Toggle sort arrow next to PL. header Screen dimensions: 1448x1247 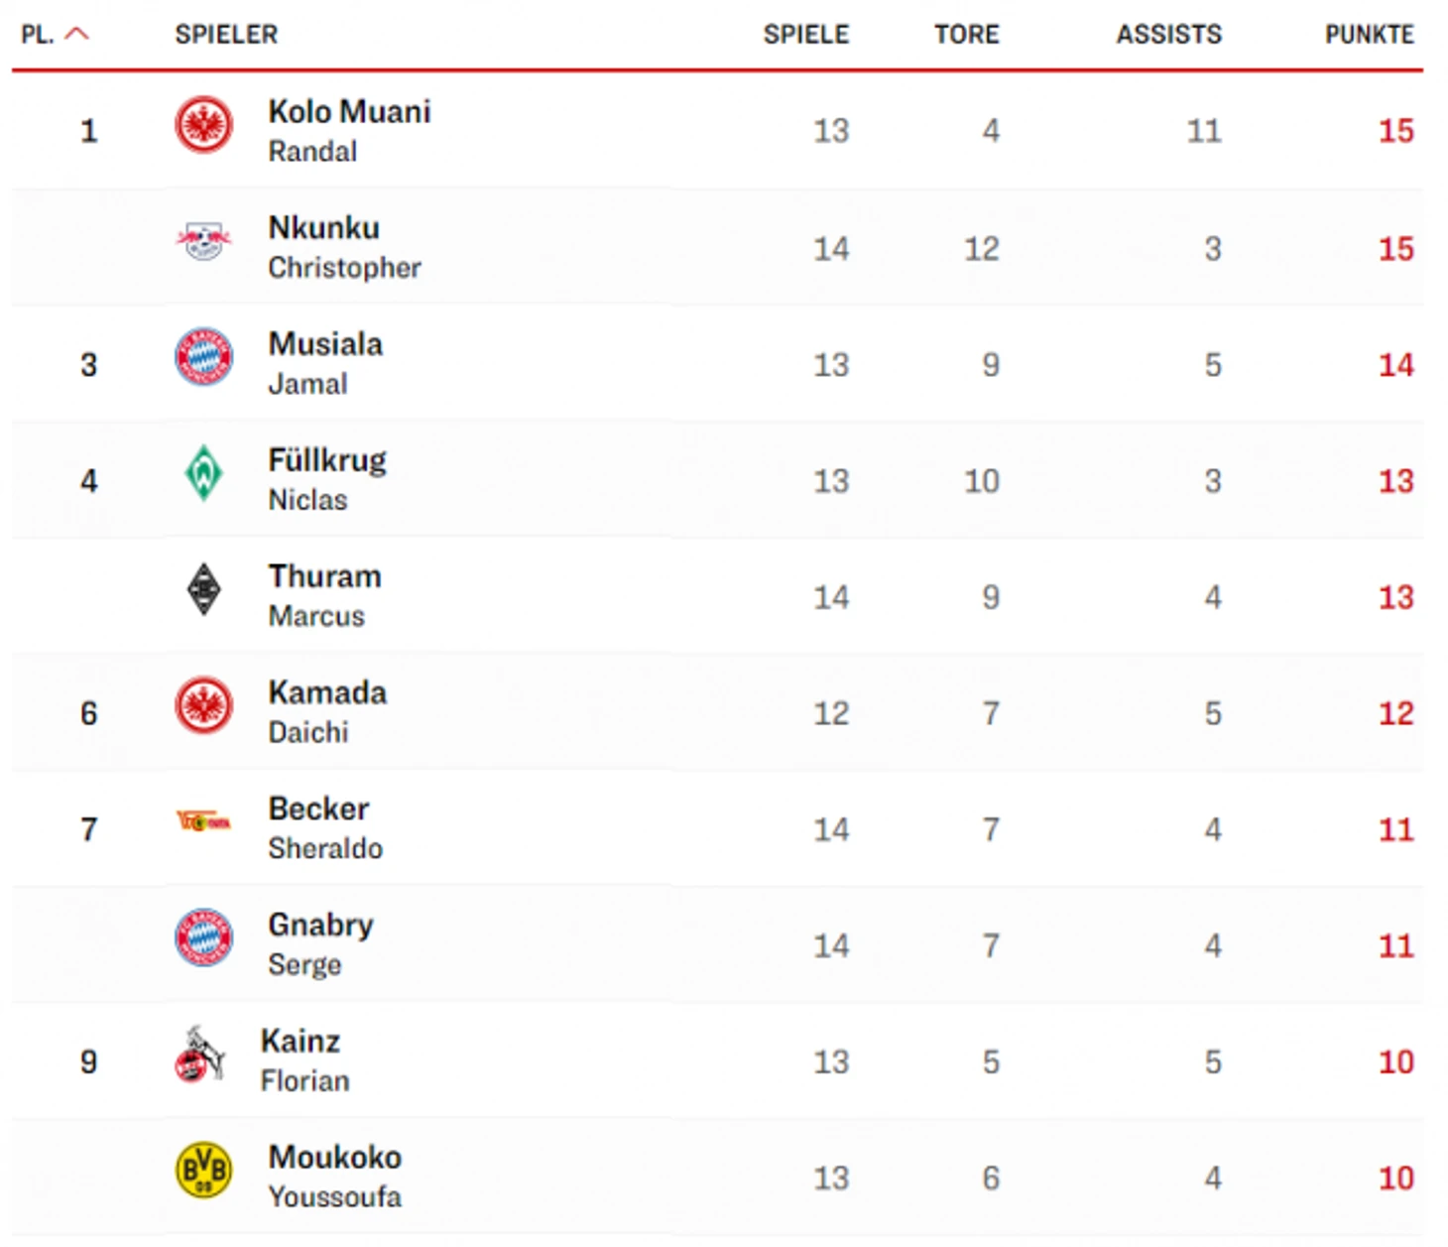click(76, 34)
